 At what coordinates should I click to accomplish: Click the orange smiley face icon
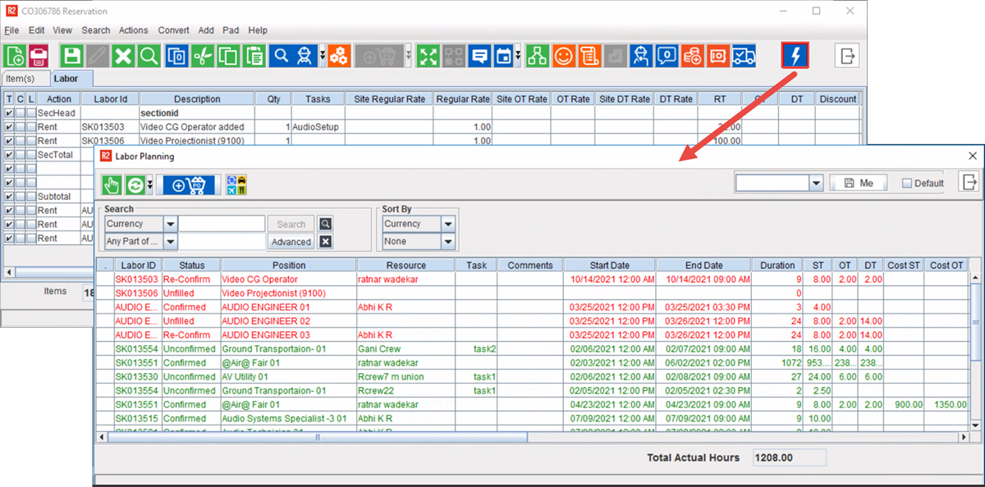562,56
